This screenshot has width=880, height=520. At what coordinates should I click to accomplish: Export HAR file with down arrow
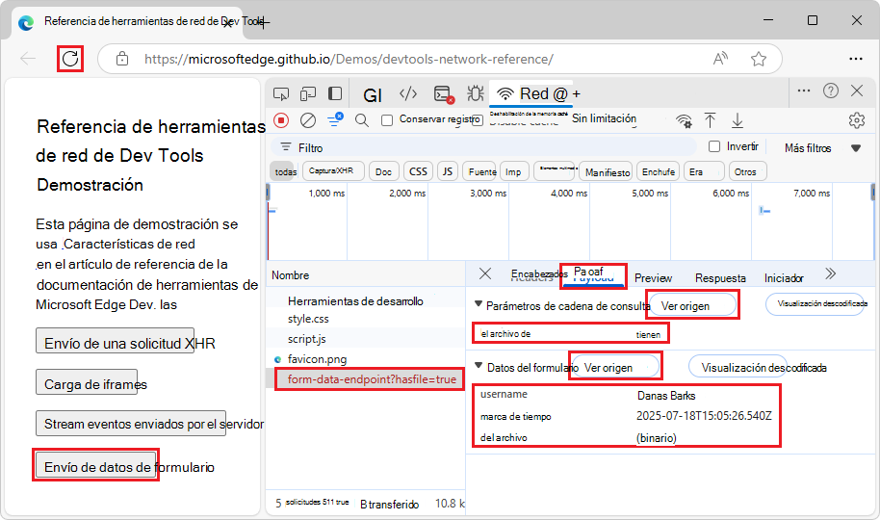point(737,120)
